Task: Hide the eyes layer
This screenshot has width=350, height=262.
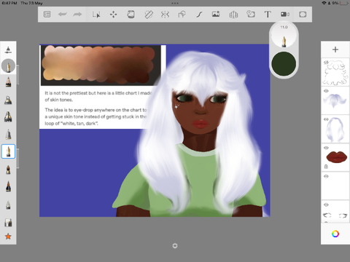Action: click(326, 205)
